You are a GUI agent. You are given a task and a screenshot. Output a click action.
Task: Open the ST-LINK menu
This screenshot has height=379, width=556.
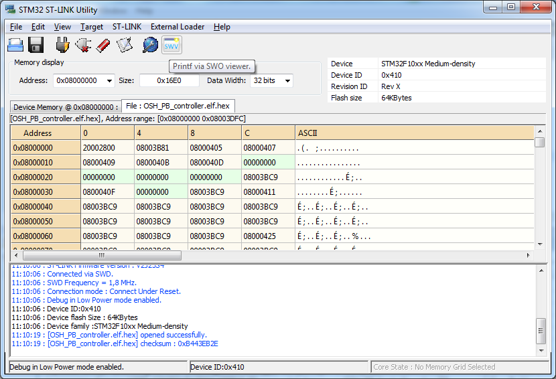(127, 27)
